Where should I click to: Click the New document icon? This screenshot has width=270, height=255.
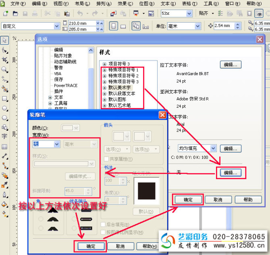(x=6, y=13)
